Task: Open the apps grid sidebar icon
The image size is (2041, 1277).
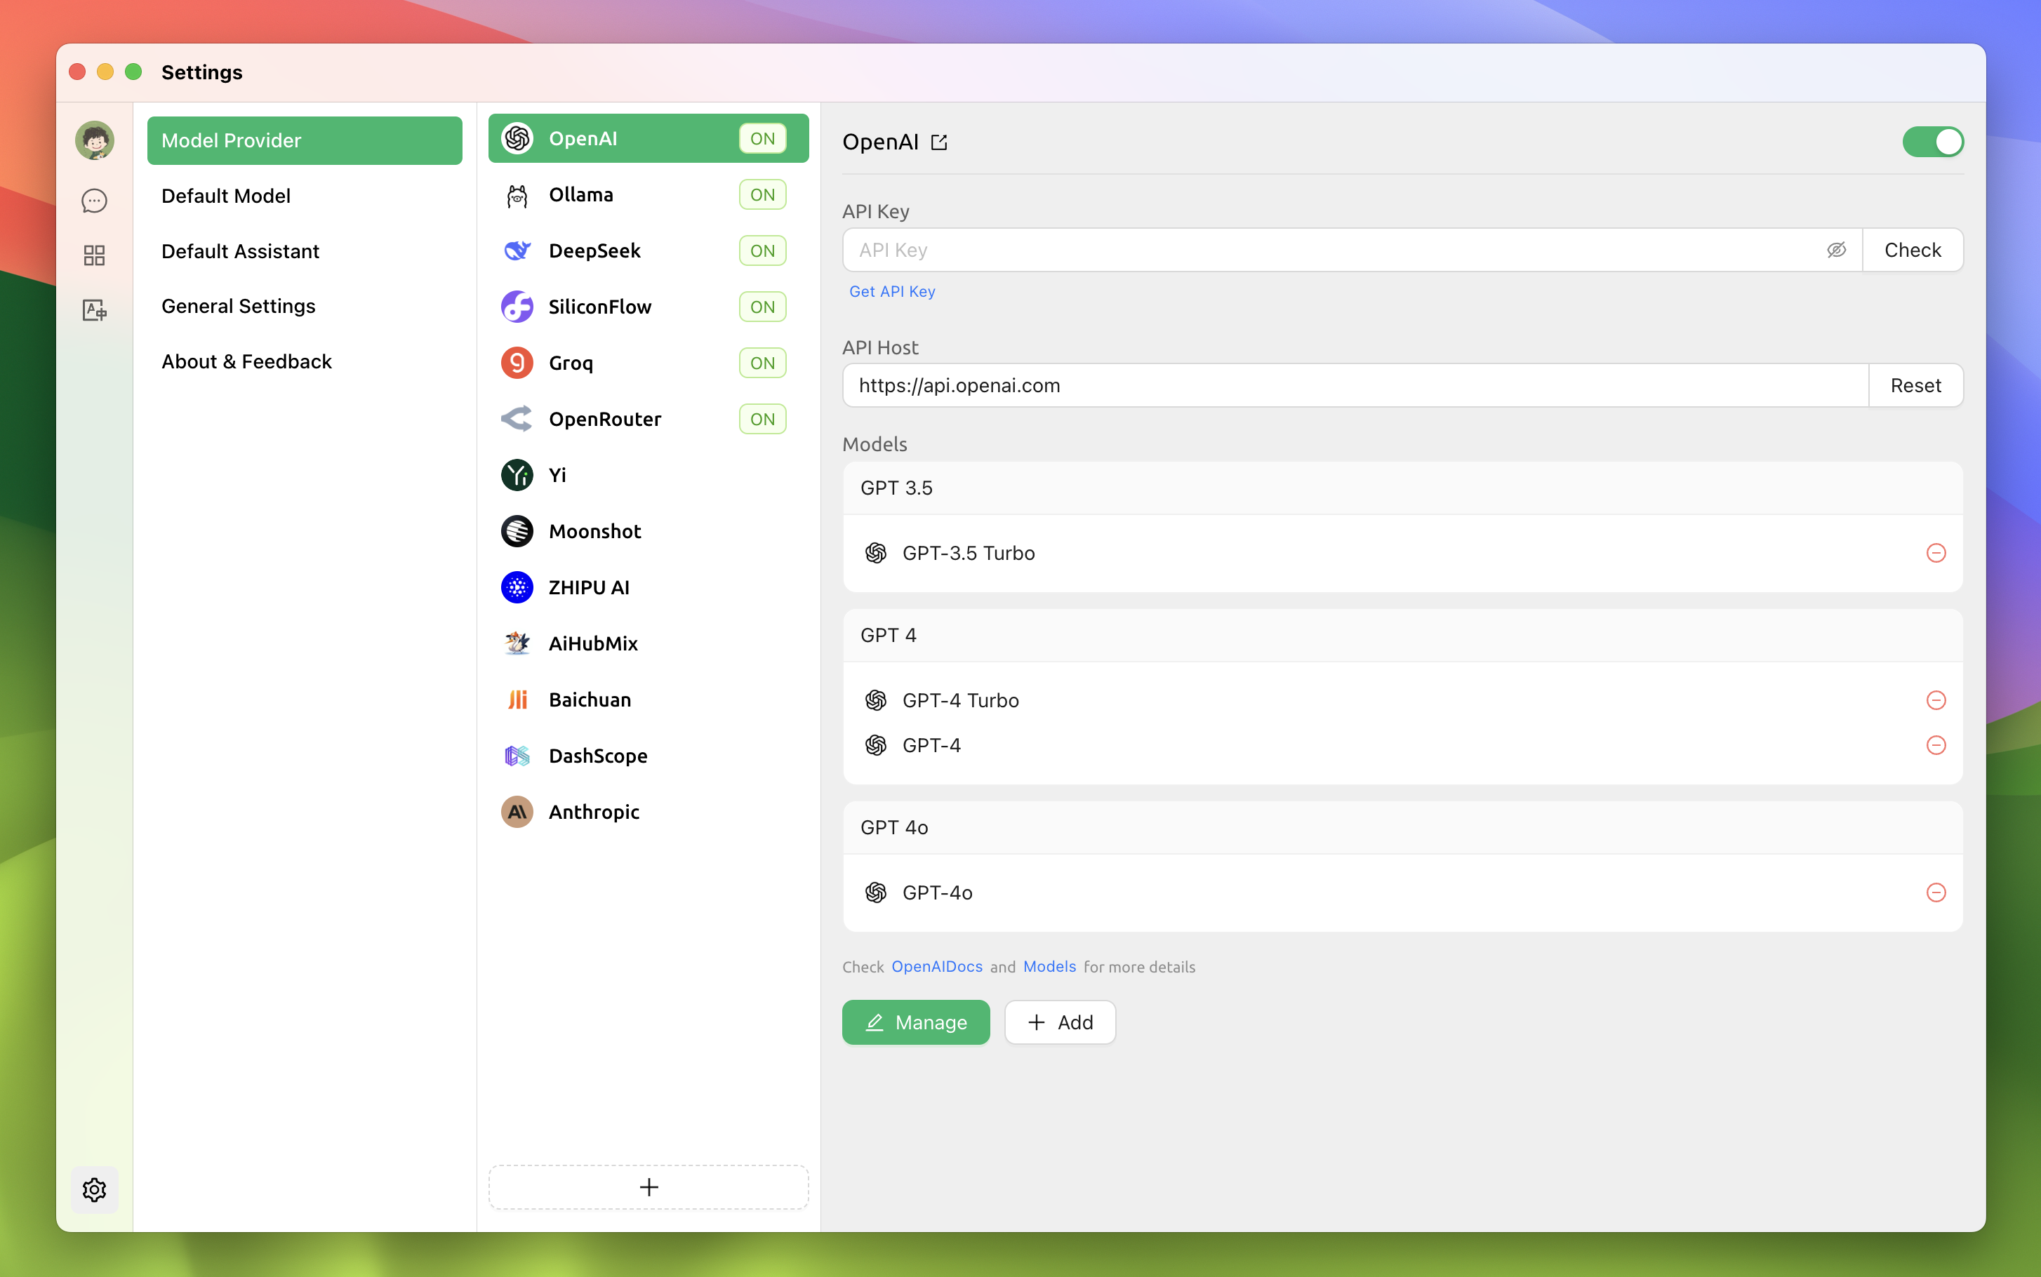Action: click(x=95, y=255)
